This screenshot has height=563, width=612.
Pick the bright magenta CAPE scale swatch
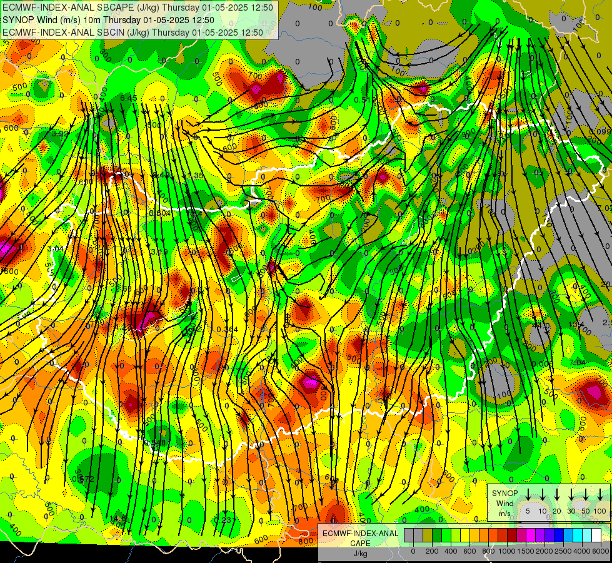531,535
